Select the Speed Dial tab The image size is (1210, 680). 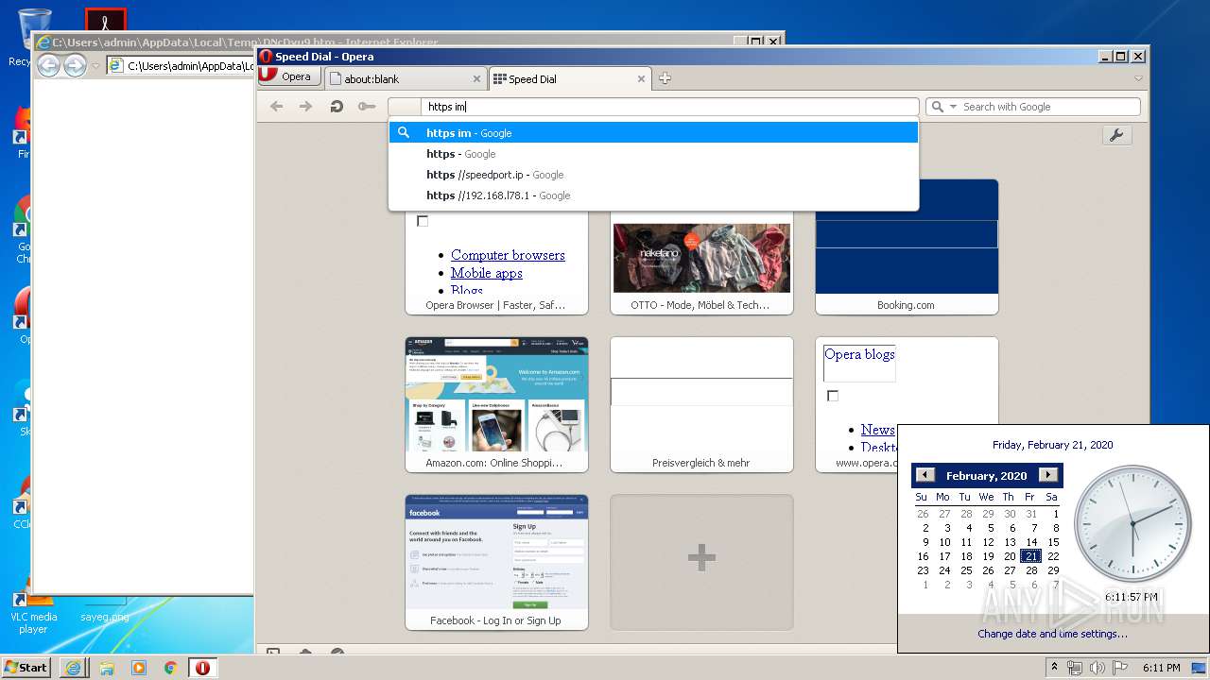570,79
